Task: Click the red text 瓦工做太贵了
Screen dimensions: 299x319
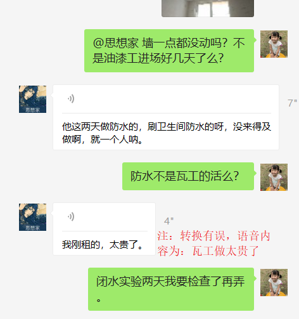Action: (x=226, y=251)
